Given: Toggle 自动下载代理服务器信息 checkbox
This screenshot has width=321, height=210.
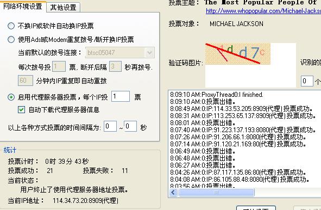Looking at the screenshot, I should point(21,110).
